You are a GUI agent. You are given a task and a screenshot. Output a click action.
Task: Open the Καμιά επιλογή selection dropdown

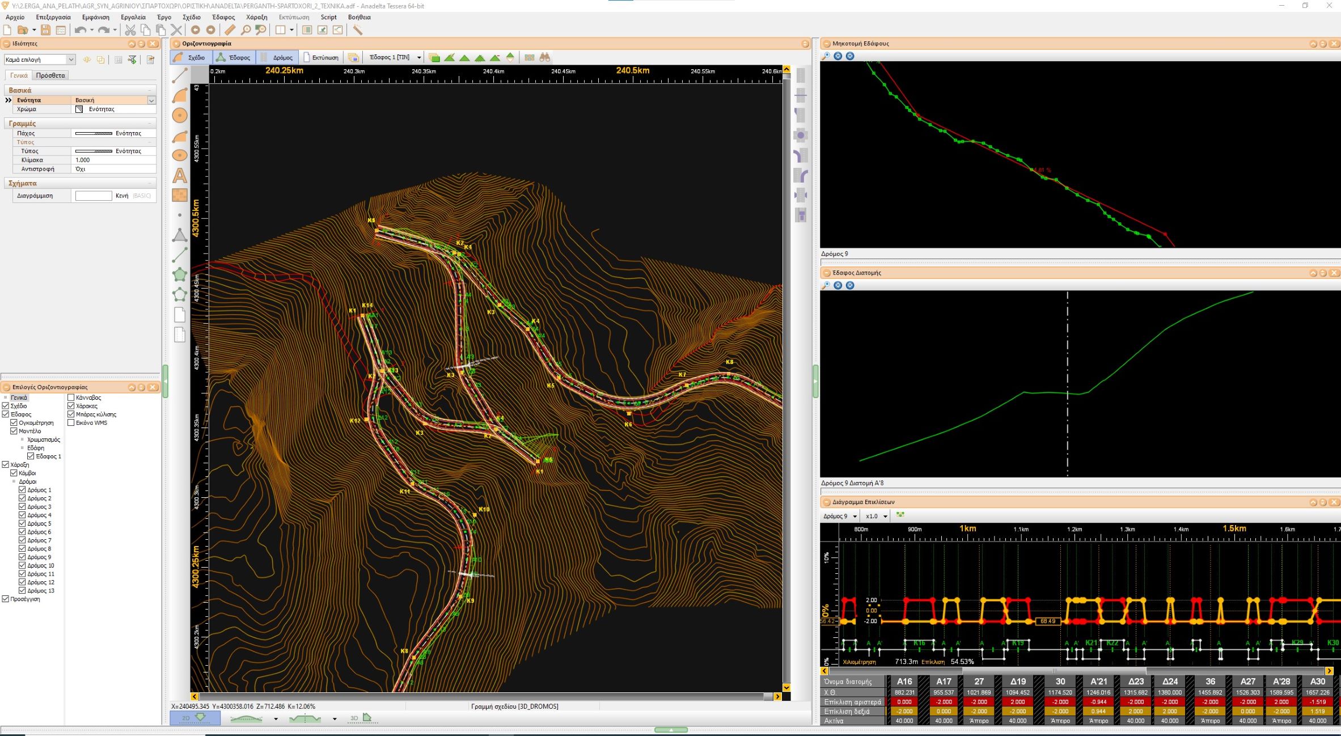71,60
